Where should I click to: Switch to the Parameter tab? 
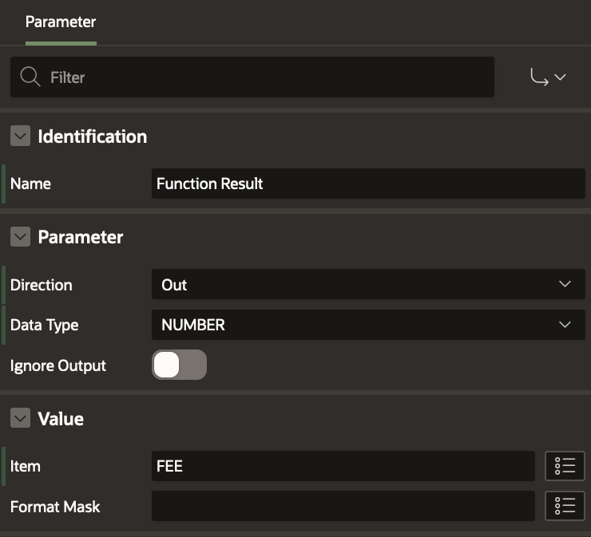[x=60, y=22]
